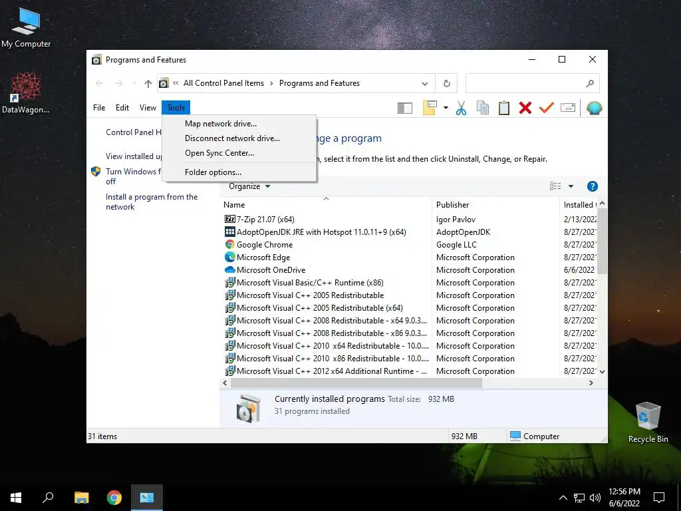Viewport: 681px width, 511px height.
Task: Open the Windows Start menu
Action: (x=16, y=498)
